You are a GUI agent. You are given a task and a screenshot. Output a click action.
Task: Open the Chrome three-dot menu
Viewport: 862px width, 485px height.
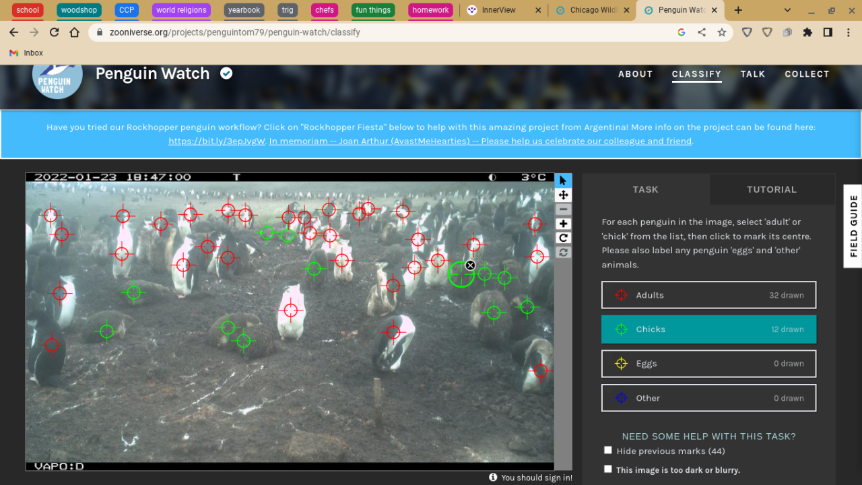[848, 32]
